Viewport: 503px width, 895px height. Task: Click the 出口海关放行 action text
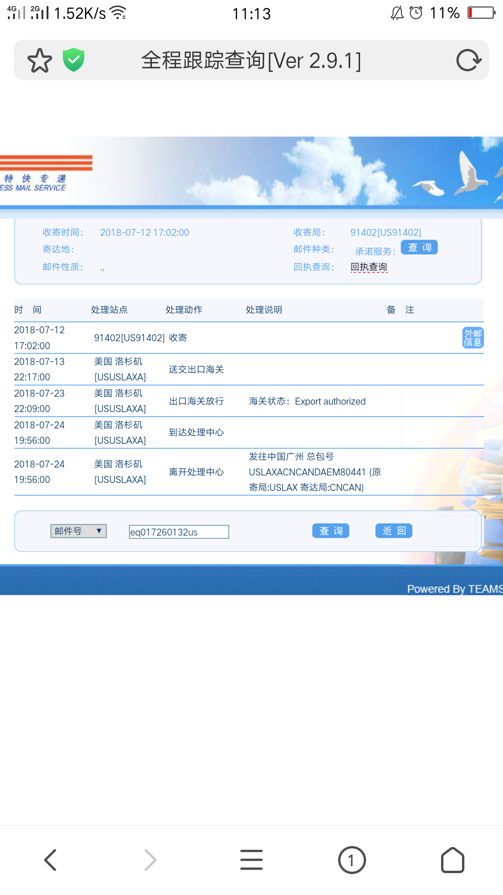pyautogui.click(x=196, y=401)
